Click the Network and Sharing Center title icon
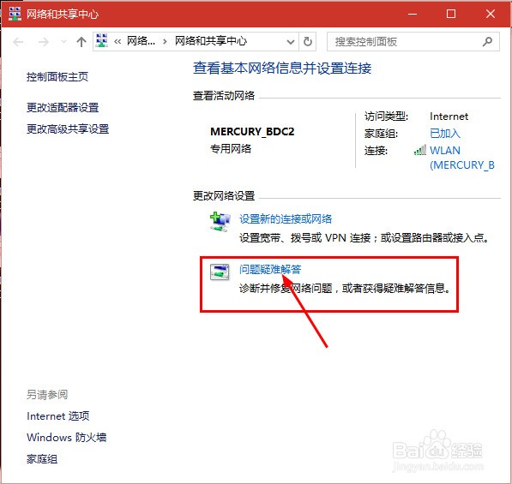 15,14
